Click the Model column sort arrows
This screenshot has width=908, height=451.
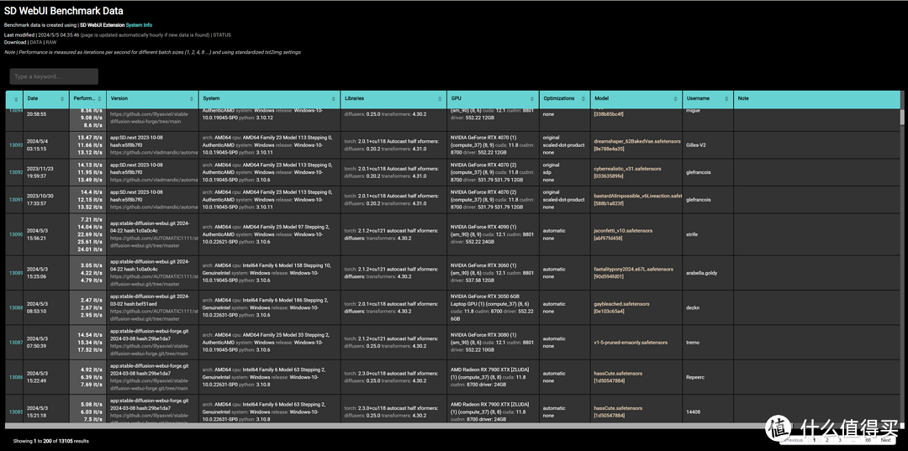coord(675,99)
